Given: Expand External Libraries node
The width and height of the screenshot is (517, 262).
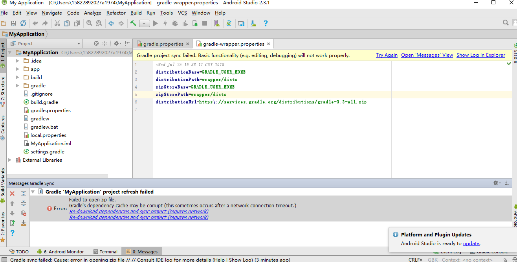Looking at the screenshot, I should pyautogui.click(x=11, y=160).
